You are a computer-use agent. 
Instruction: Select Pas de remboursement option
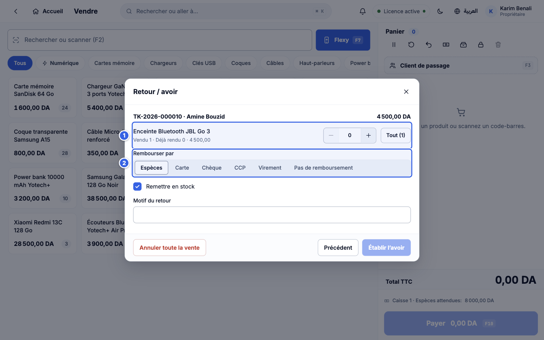coord(323,168)
